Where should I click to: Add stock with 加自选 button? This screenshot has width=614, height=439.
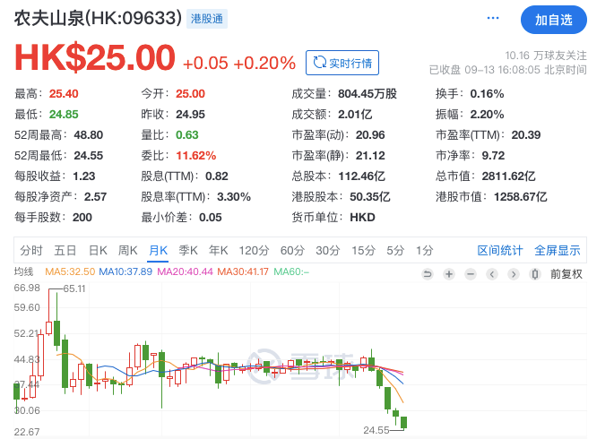pos(554,20)
